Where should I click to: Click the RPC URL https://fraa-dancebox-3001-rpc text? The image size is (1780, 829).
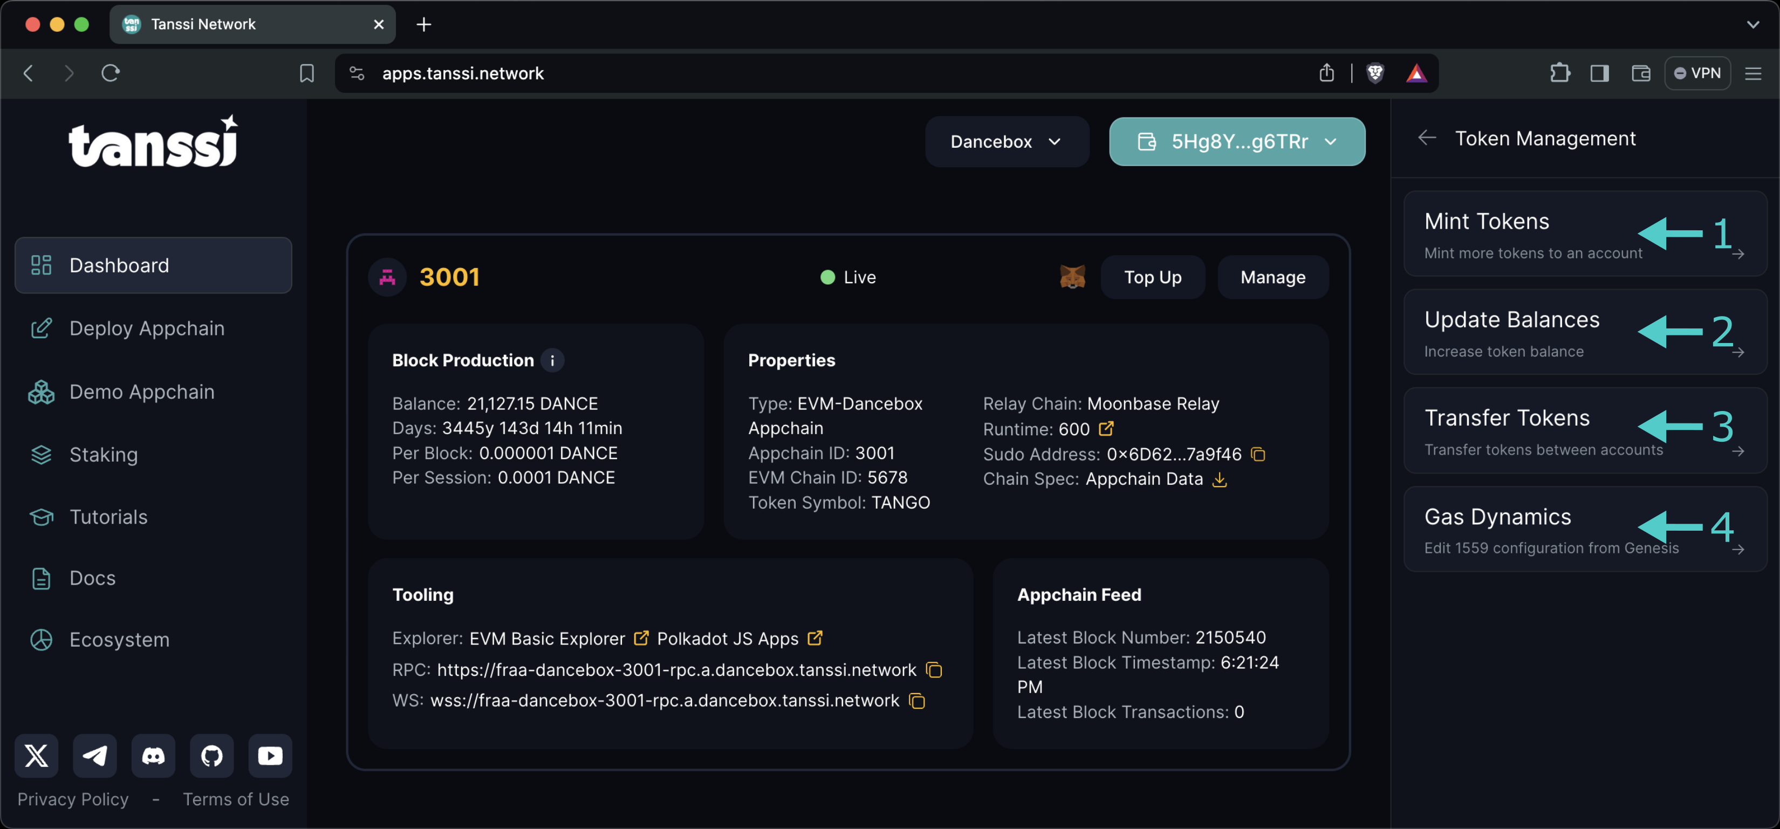tap(676, 669)
